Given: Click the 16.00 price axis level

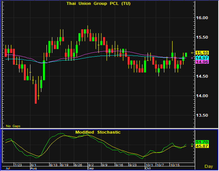Looking at the screenshot, I should (202, 18).
